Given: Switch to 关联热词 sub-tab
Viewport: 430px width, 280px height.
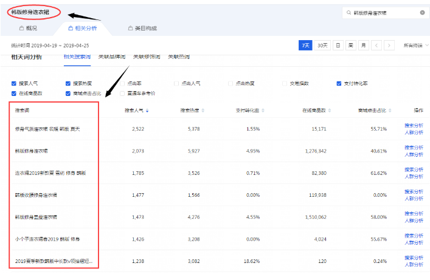Looking at the screenshot, I should [179, 57].
